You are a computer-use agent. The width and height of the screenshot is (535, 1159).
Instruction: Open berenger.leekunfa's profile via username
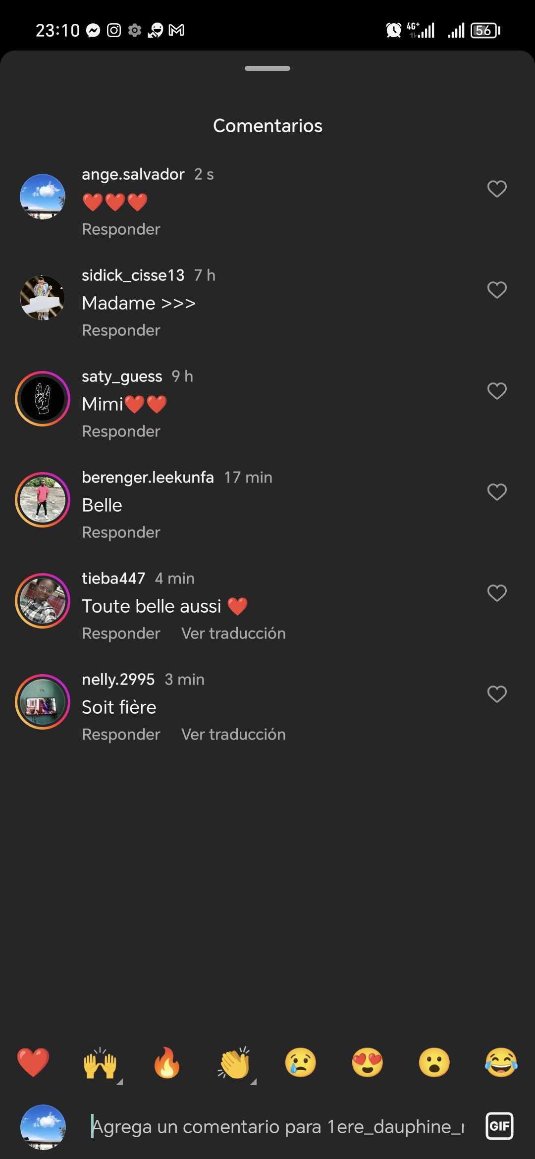tap(148, 477)
